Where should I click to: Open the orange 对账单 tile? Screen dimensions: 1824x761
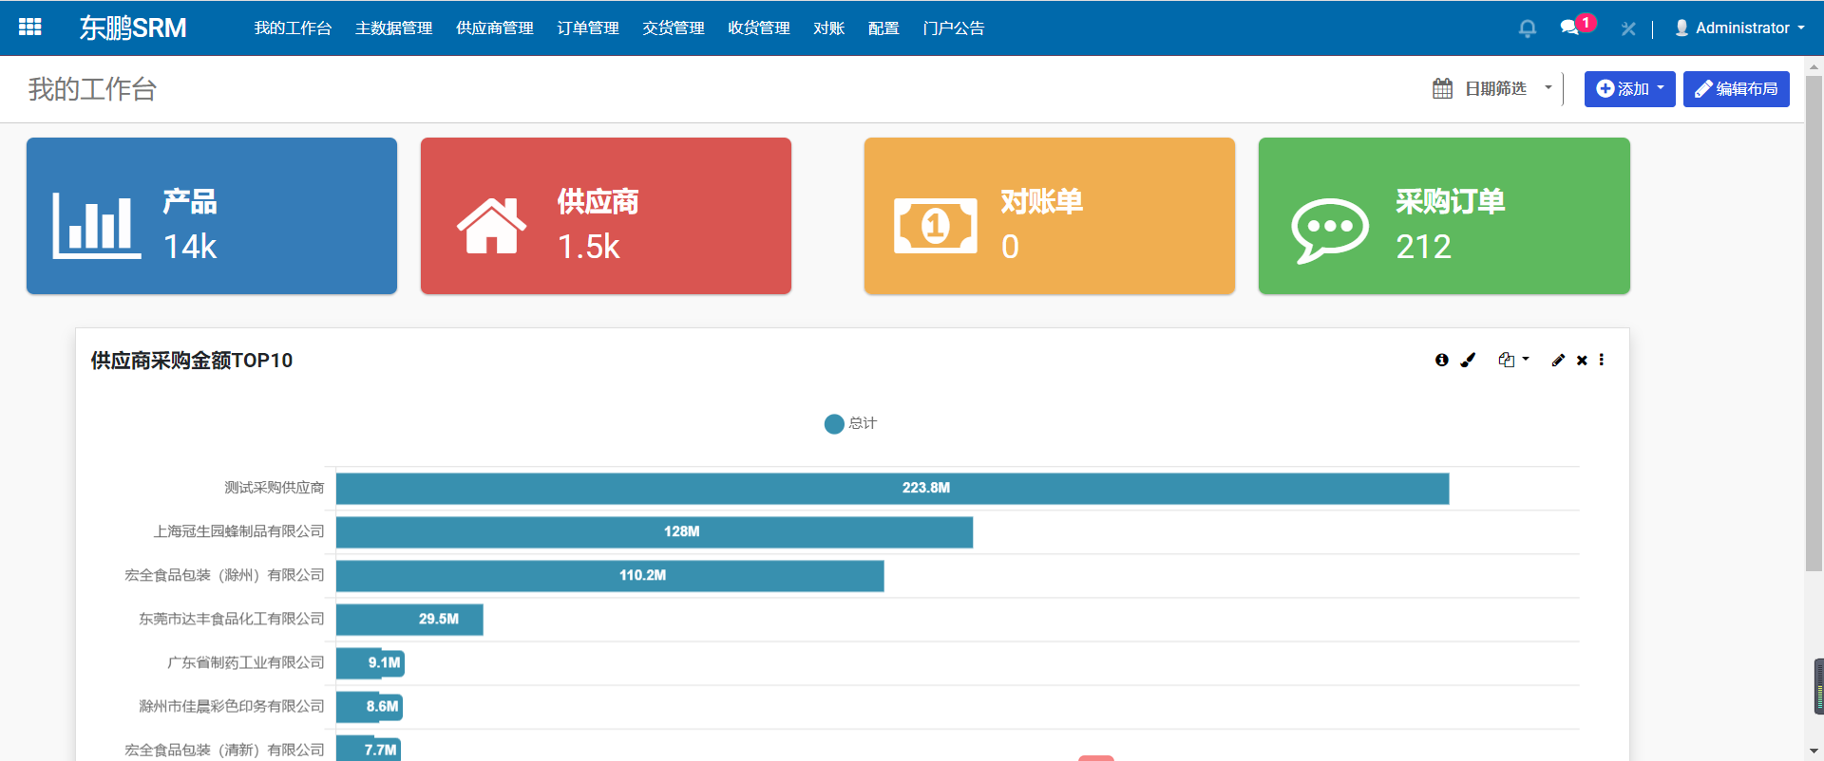(x=1050, y=215)
